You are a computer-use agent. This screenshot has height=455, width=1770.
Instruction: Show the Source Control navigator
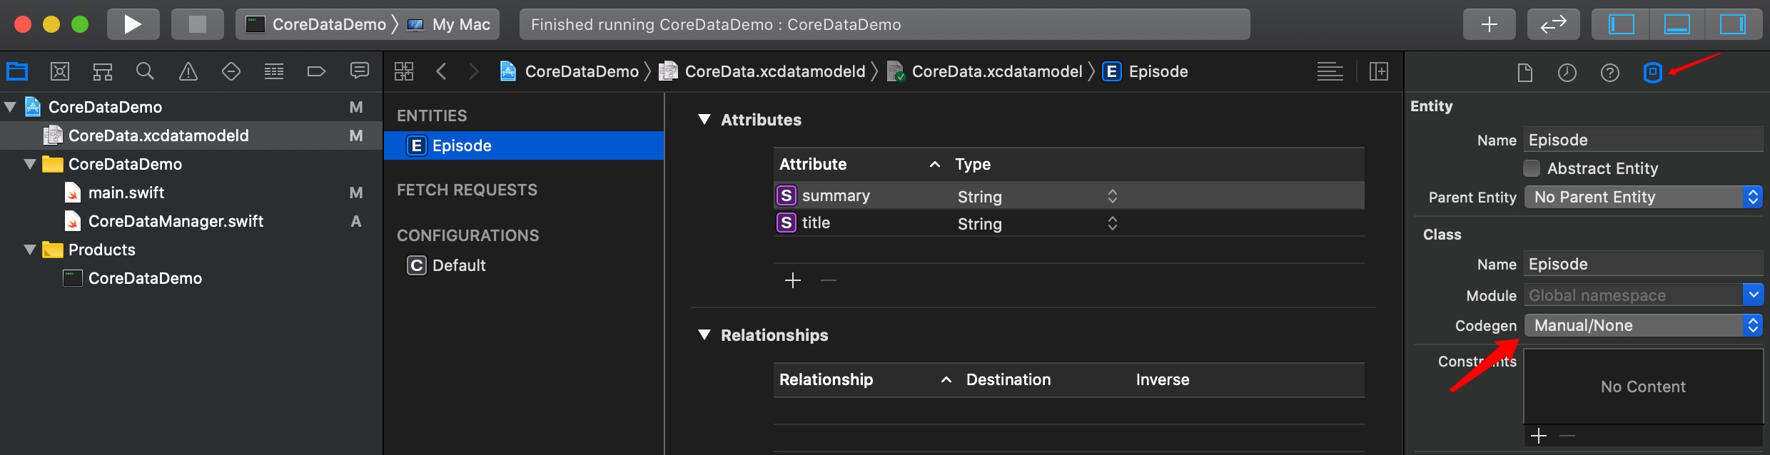60,71
